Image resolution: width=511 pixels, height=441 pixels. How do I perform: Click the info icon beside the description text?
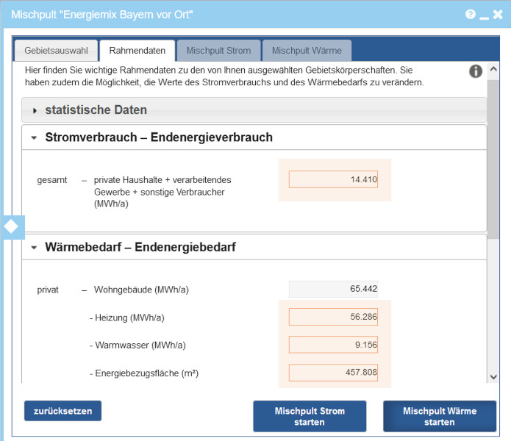point(476,71)
